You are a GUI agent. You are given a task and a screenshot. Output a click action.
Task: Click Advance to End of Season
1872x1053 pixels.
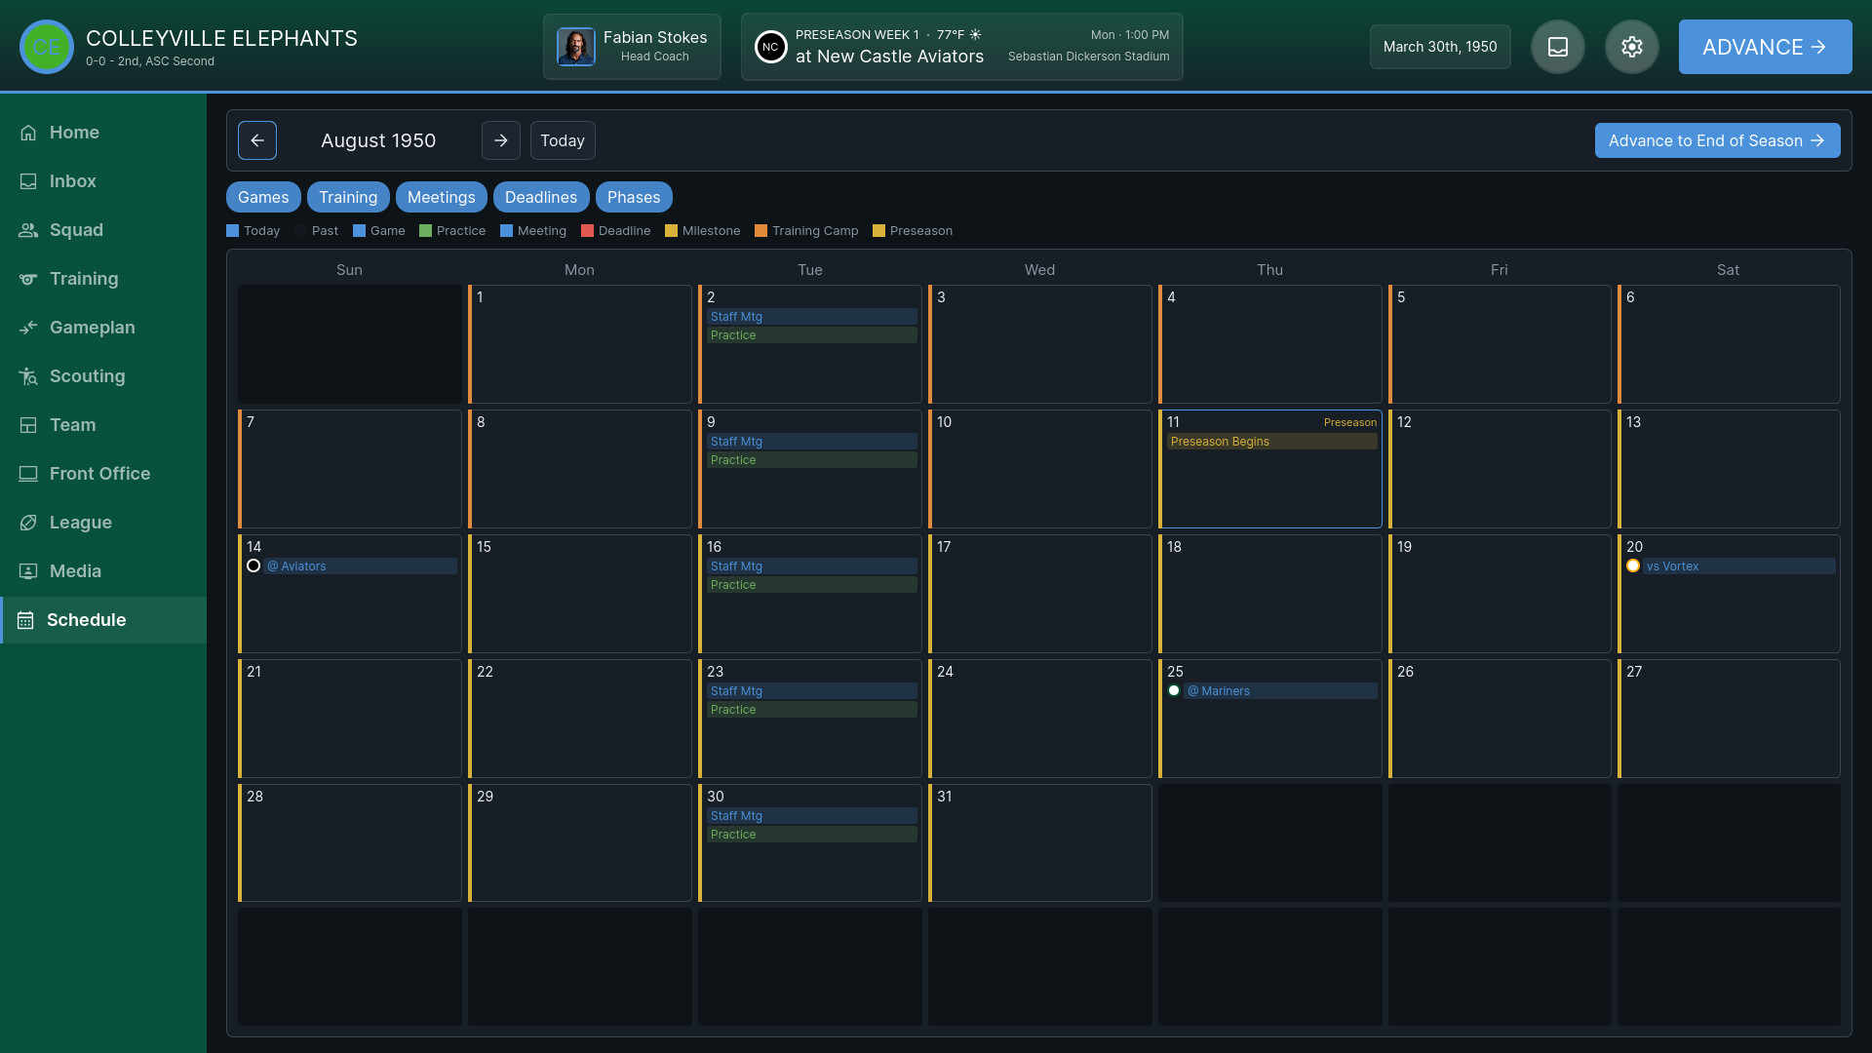1717,140
